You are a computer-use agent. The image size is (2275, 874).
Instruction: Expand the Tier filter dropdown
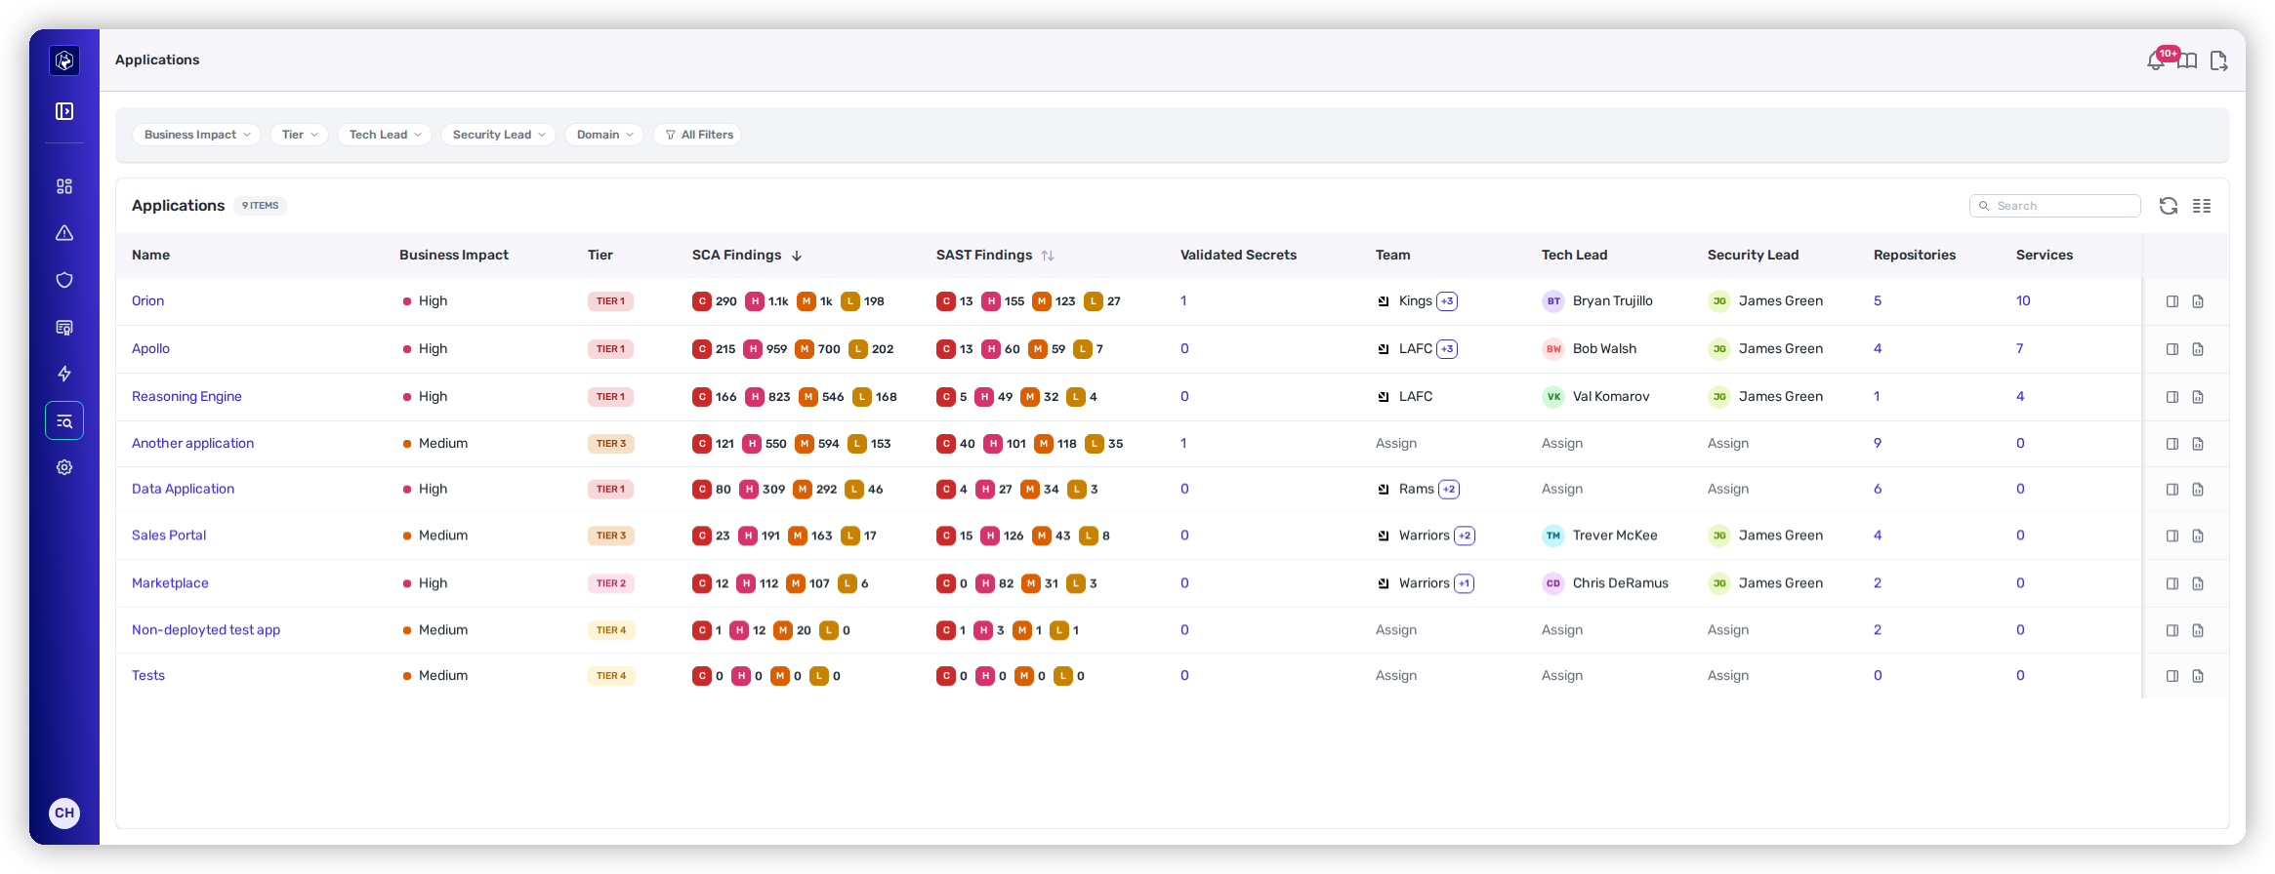(299, 135)
